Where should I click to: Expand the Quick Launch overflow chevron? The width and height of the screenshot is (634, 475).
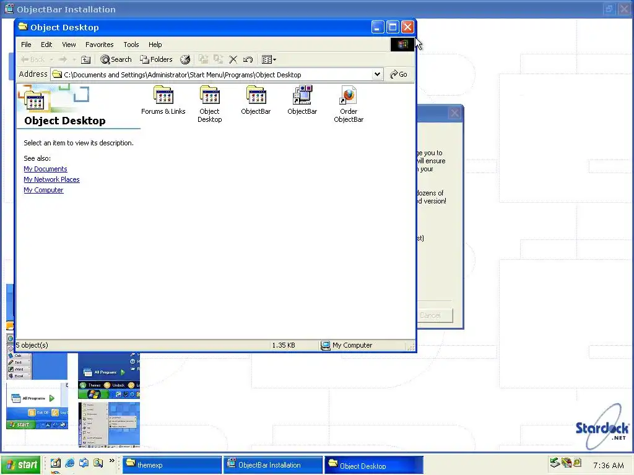coord(112,461)
